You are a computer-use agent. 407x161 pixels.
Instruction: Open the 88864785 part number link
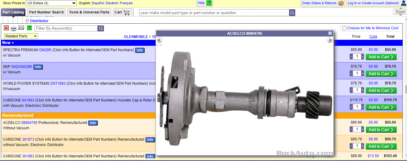point(29,123)
